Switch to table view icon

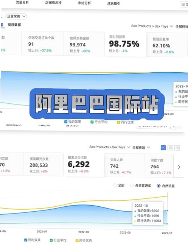(170, 148)
